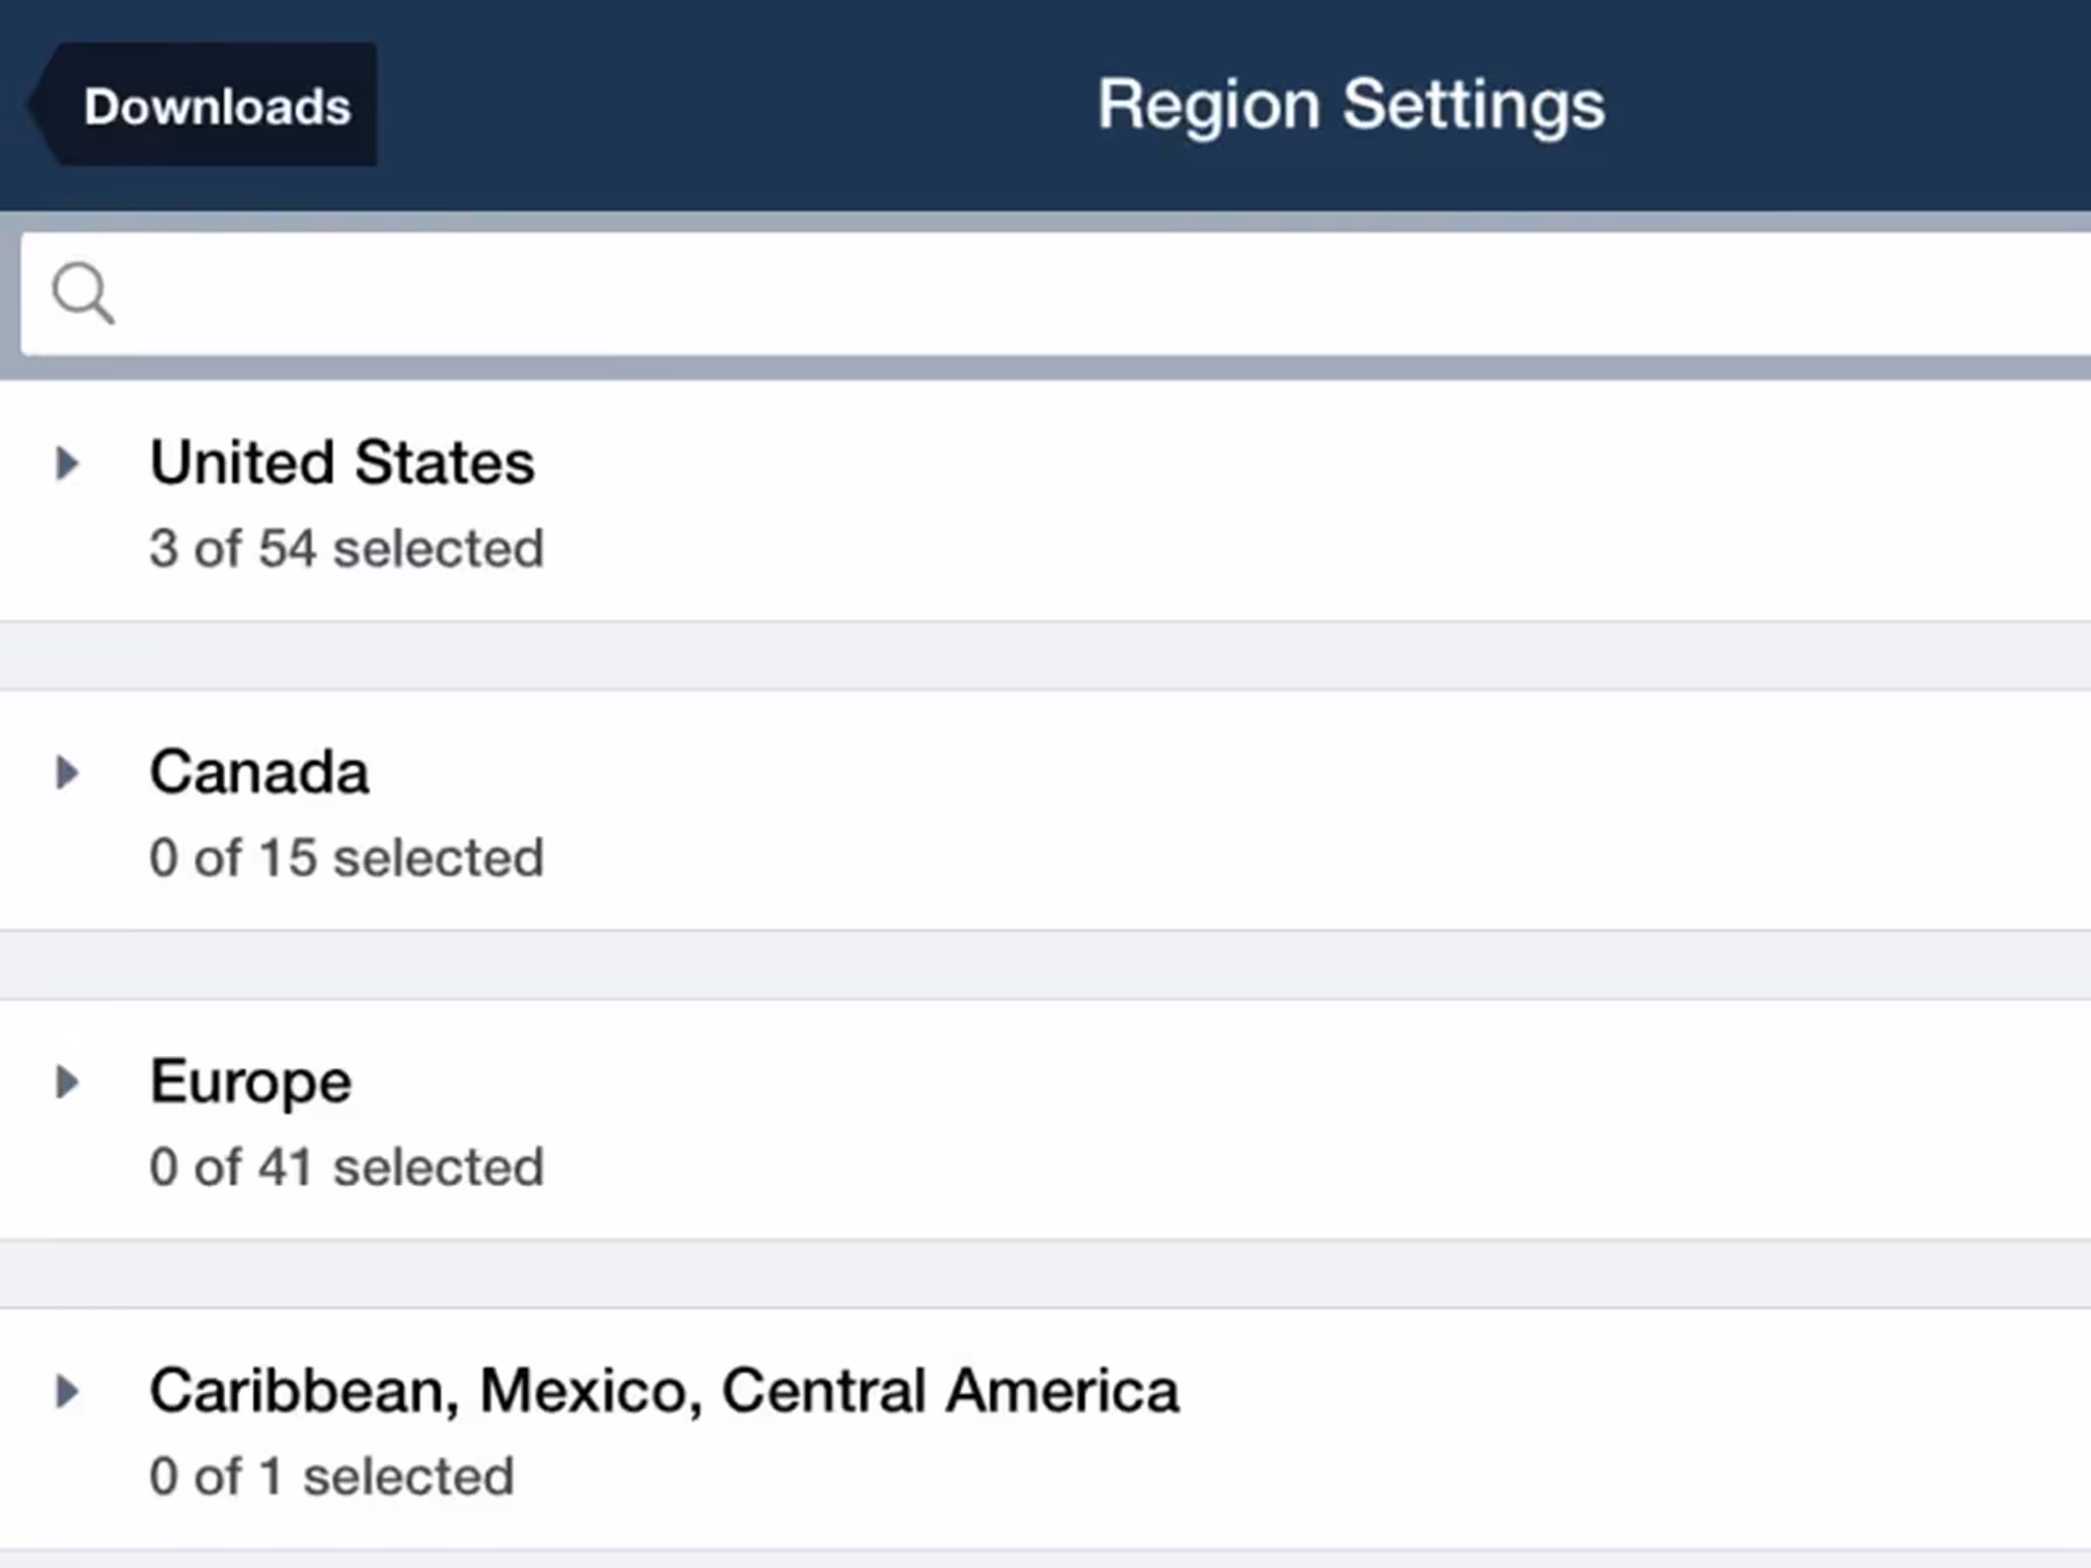Click the "0 of 1 selected" text
This screenshot has width=2091, height=1568.
(331, 1476)
